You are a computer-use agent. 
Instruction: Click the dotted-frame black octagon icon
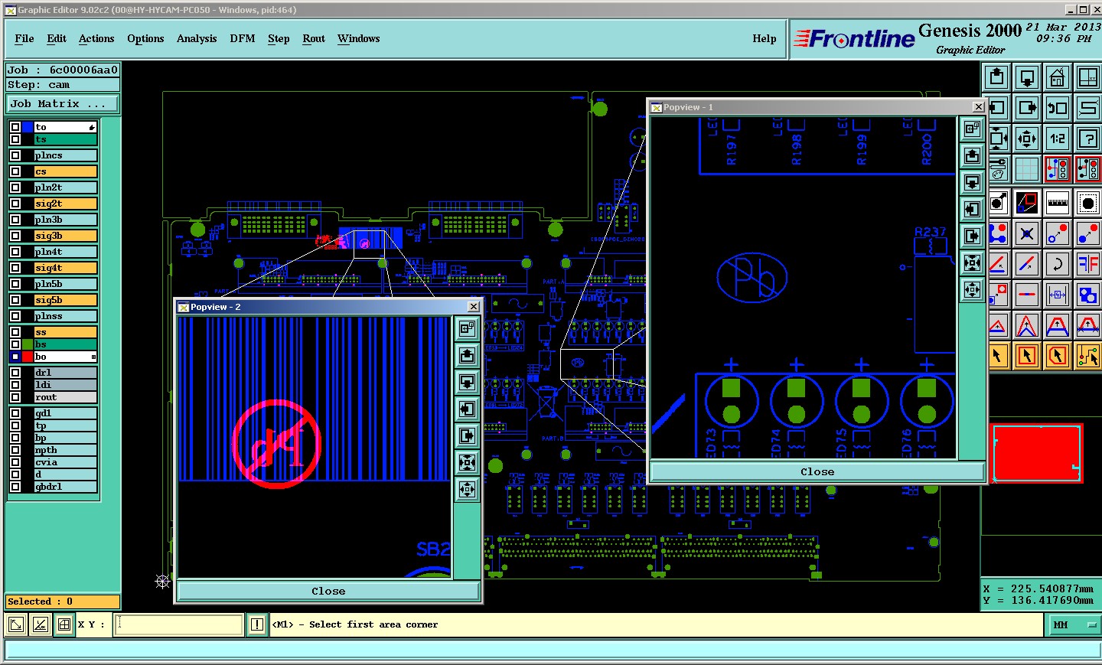[x=1088, y=203]
